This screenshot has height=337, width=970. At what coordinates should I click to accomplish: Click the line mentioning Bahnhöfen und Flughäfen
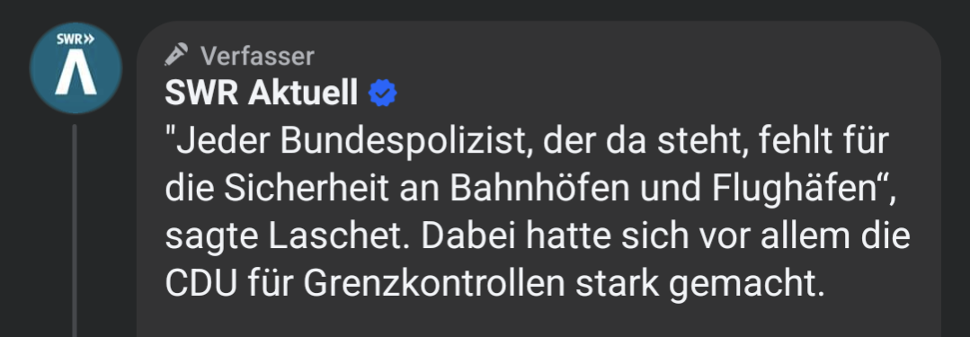(x=530, y=190)
